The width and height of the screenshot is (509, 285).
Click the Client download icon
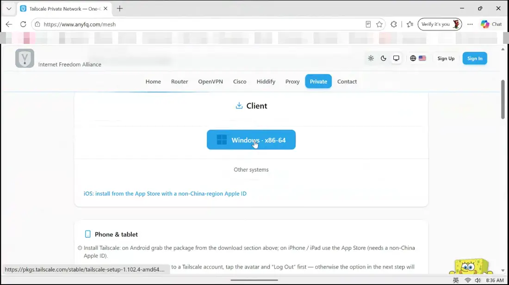[x=239, y=105]
